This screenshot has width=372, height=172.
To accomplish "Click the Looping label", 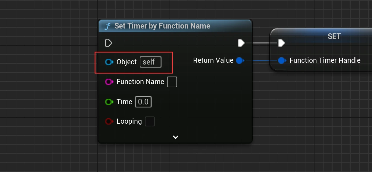I will [129, 122].
